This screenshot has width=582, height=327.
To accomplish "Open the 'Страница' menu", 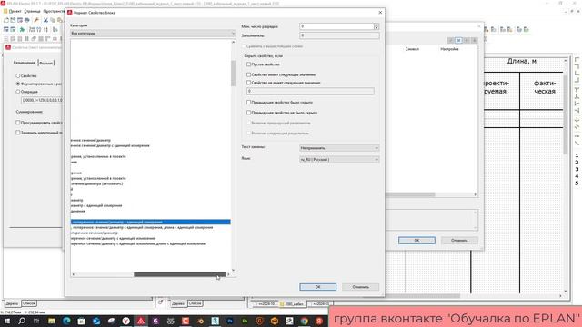I will click(x=32, y=12).
